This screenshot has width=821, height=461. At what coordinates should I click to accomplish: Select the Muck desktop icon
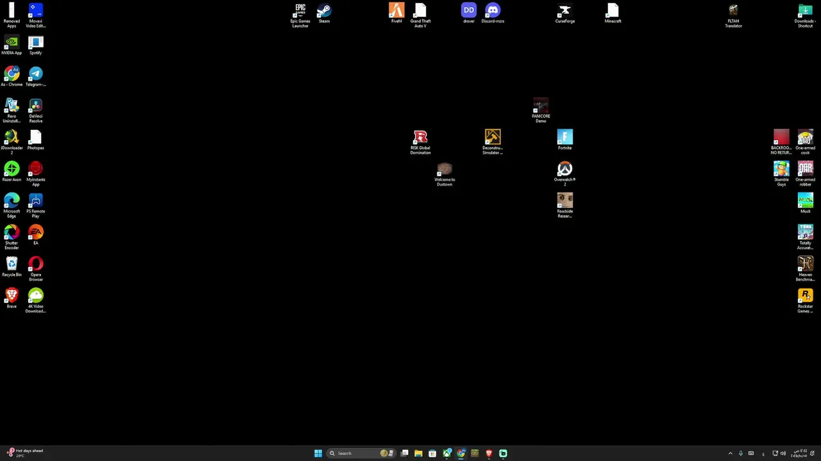805,203
